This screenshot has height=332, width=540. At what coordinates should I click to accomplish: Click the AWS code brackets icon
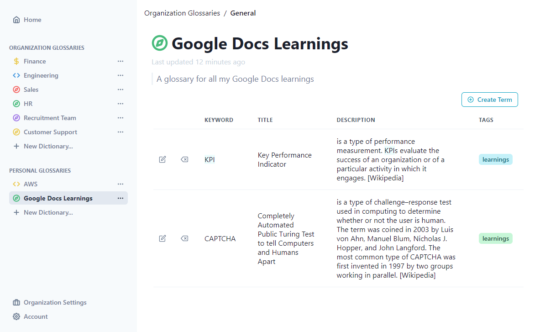pyautogui.click(x=16, y=184)
